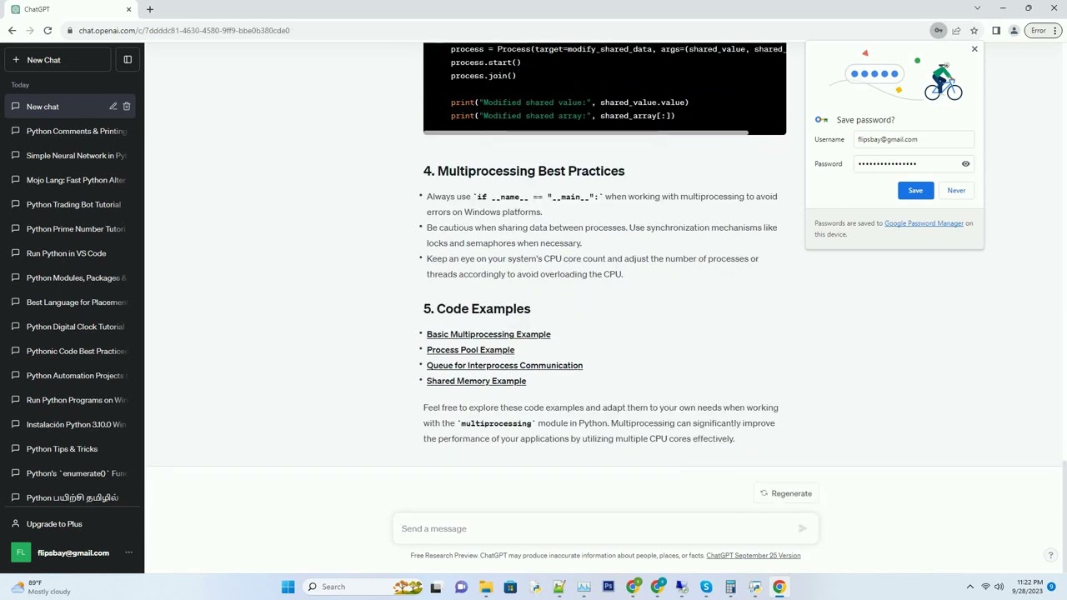Image resolution: width=1067 pixels, height=600 pixels.
Task: Open Chrome side panel toggle
Action: coord(996,31)
